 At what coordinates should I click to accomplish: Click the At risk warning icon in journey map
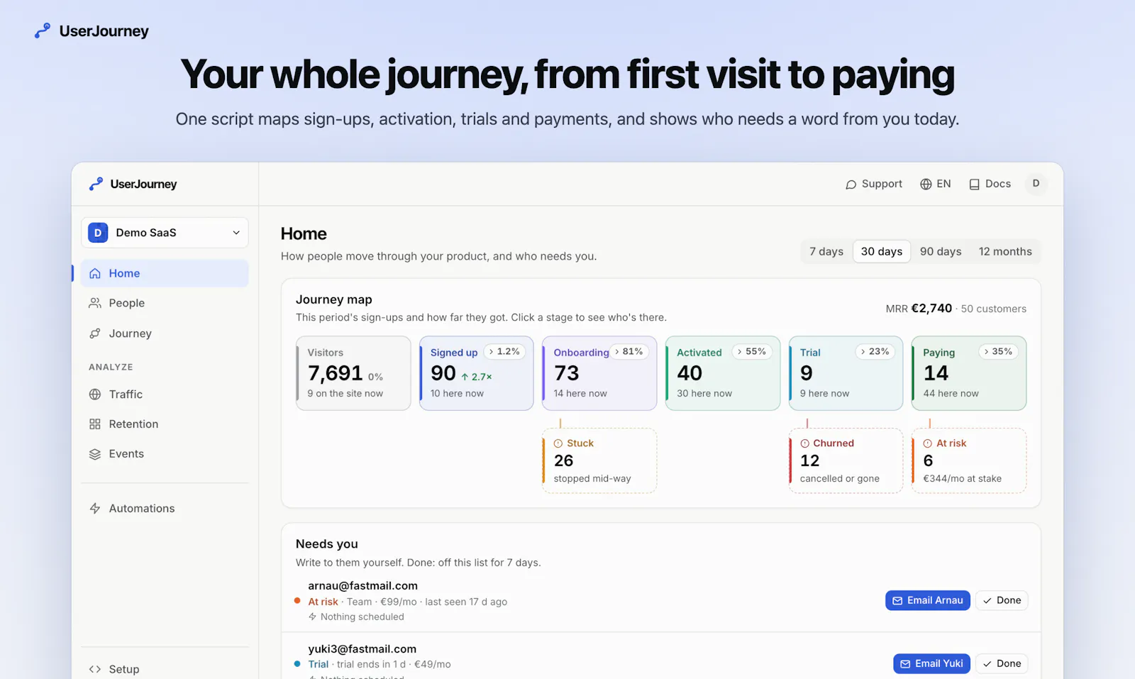[x=928, y=443]
